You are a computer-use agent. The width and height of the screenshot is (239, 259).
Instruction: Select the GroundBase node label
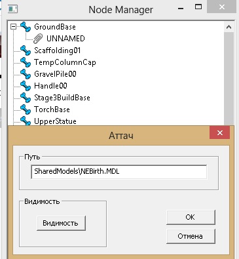(x=55, y=27)
